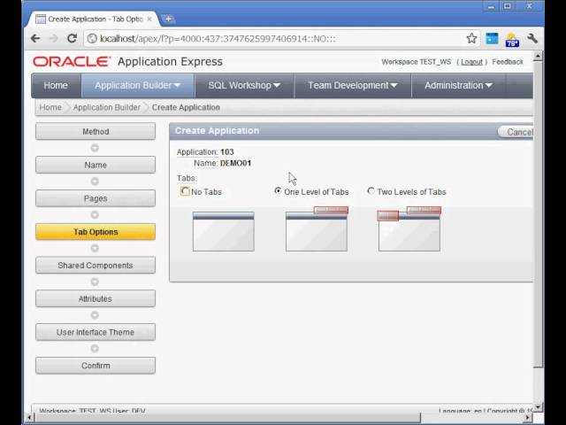This screenshot has height=425, width=566.
Task: Go to the Method wizard step
Action: 96,131
